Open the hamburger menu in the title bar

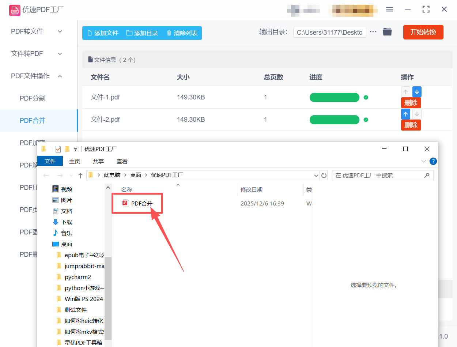pos(389,9)
